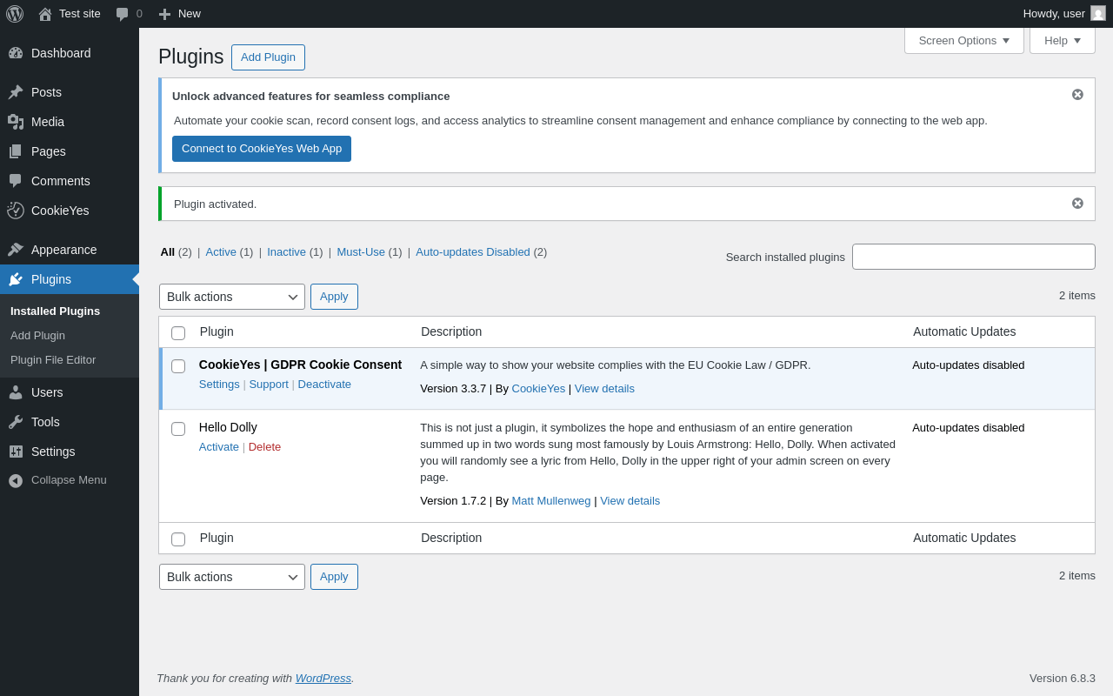Open the top Bulk actions dropdown
This screenshot has height=696, width=1113.
click(x=231, y=297)
